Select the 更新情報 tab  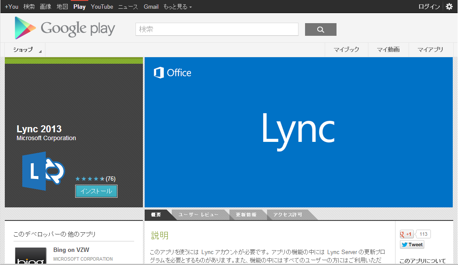pos(246,214)
